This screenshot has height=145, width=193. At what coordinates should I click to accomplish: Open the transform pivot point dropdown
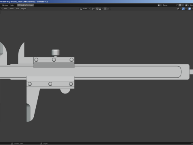pyautogui.click(x=93, y=9)
